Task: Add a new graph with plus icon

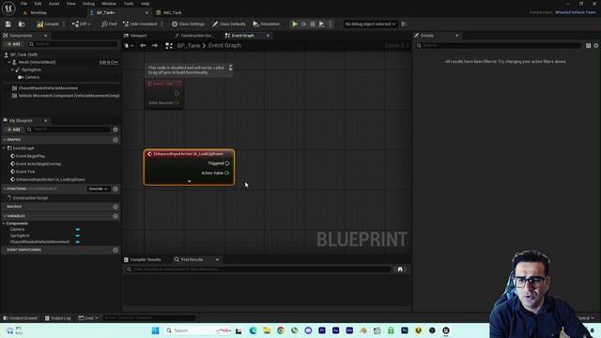Action: 116,140
